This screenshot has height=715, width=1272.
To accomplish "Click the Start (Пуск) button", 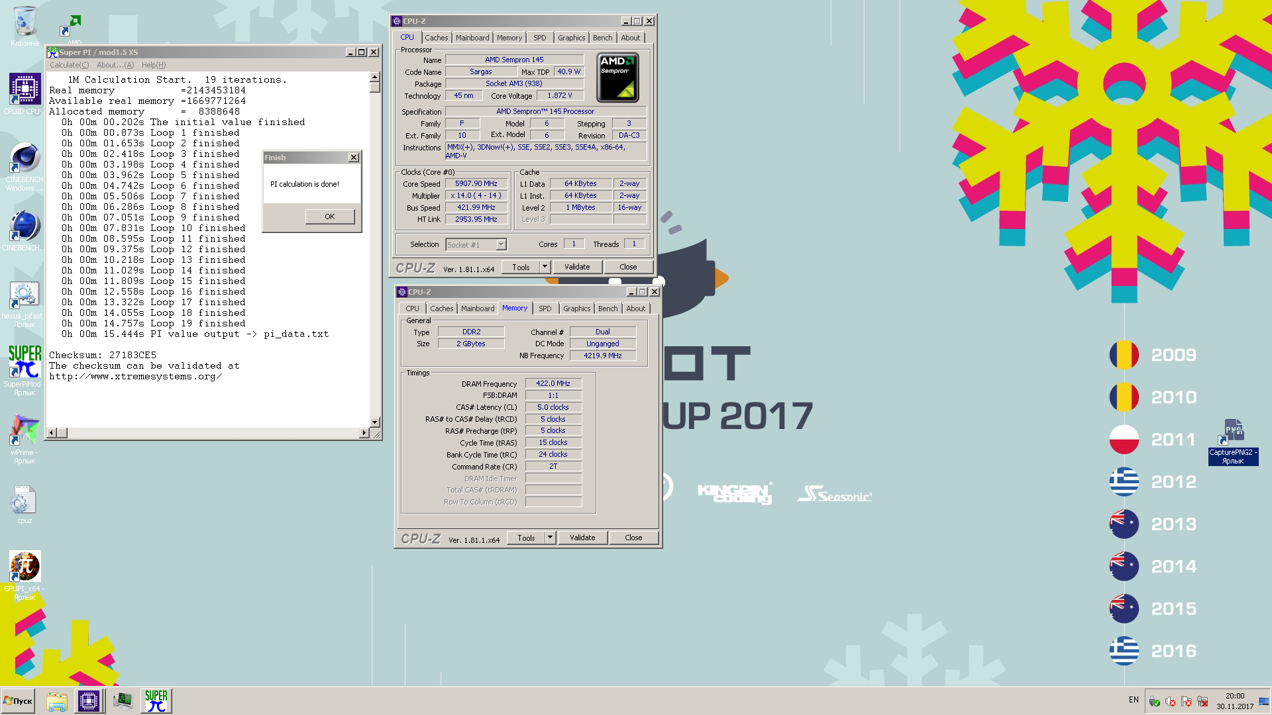I will pos(18,700).
